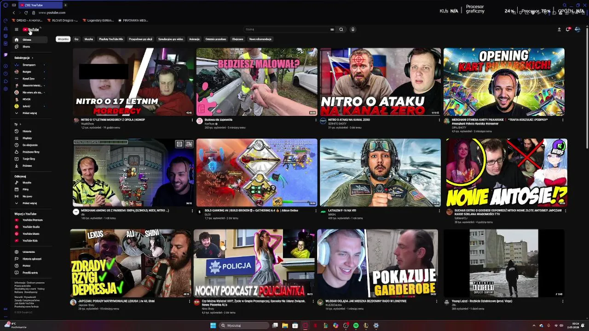The width and height of the screenshot is (589, 331).
Task: Select the Wszystko filter chip
Action: [63, 39]
